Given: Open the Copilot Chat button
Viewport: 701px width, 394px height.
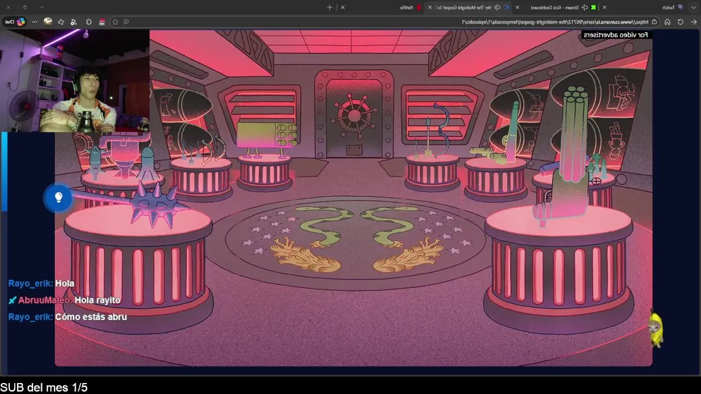Looking at the screenshot, I should pyautogui.click(x=15, y=22).
